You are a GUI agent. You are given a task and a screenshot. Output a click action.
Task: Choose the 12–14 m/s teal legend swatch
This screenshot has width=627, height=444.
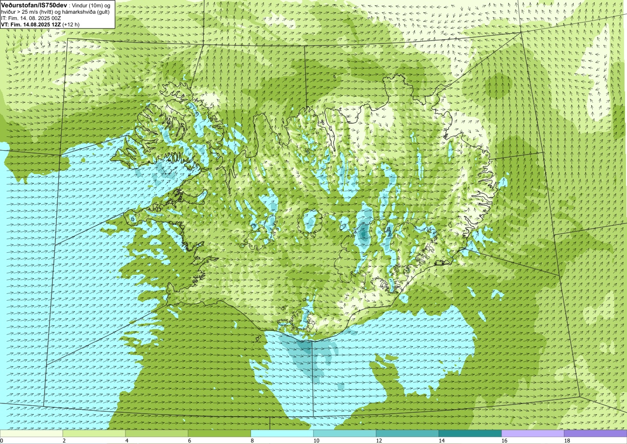point(408,433)
